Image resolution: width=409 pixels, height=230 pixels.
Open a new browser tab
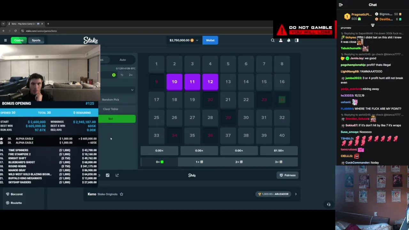[48, 24]
